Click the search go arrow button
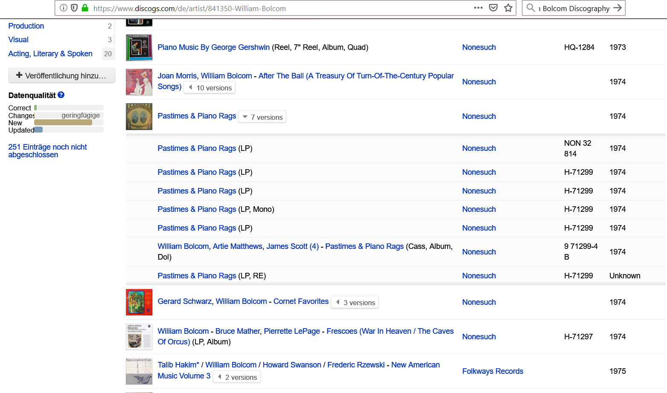Image resolution: width=667 pixels, height=393 pixels. (617, 8)
